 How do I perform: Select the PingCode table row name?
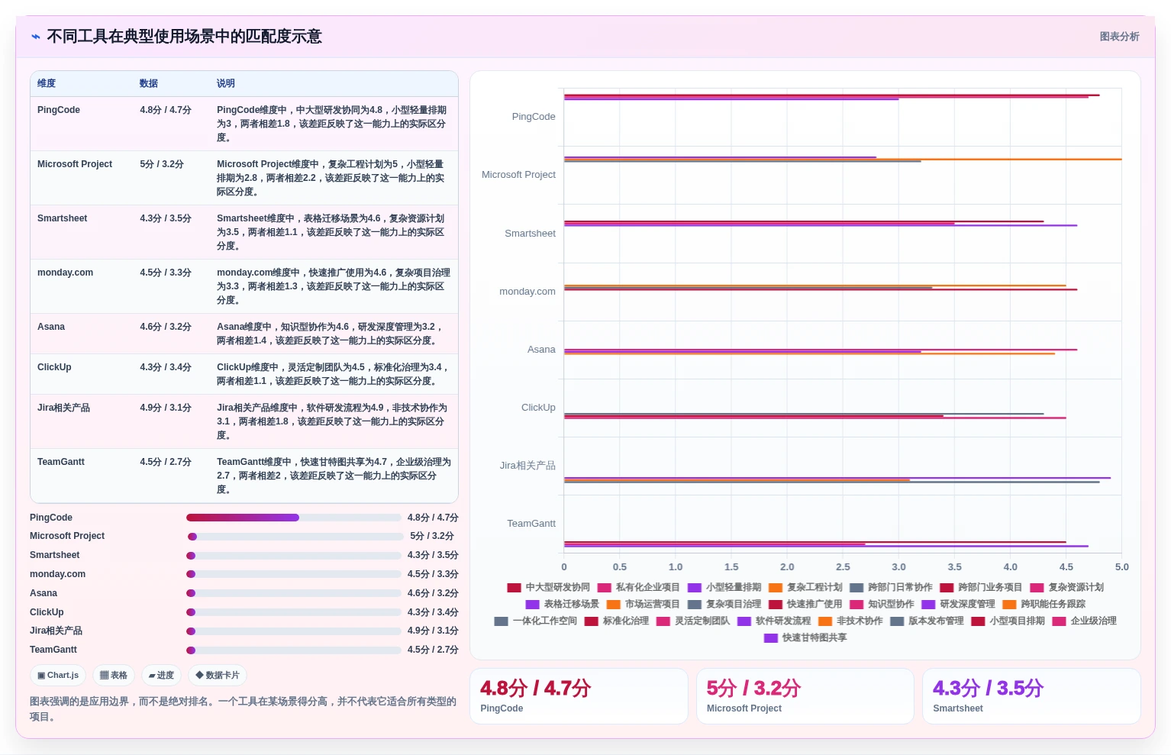[x=59, y=110]
